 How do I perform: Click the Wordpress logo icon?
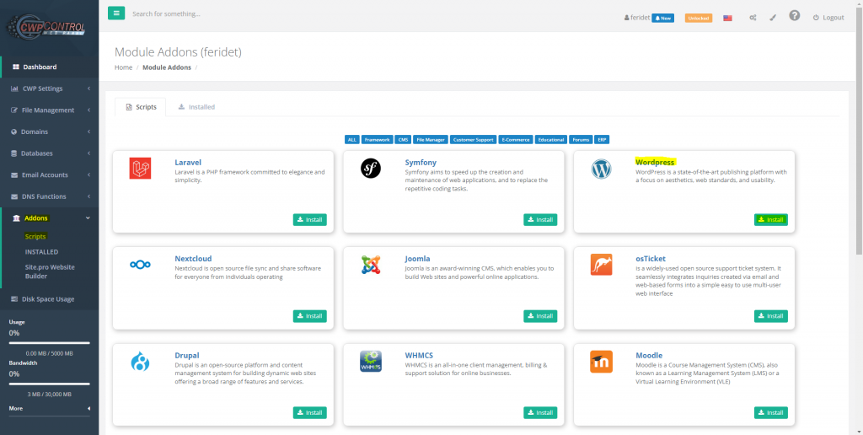tap(602, 169)
